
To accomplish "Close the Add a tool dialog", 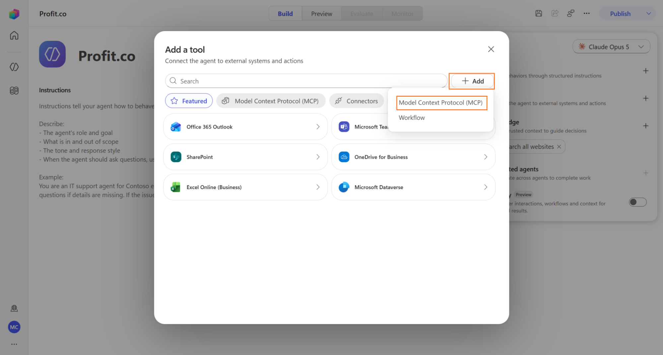I will coord(491,49).
